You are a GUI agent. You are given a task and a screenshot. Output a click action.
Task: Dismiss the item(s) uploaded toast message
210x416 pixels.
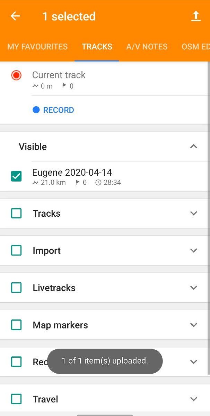105,361
